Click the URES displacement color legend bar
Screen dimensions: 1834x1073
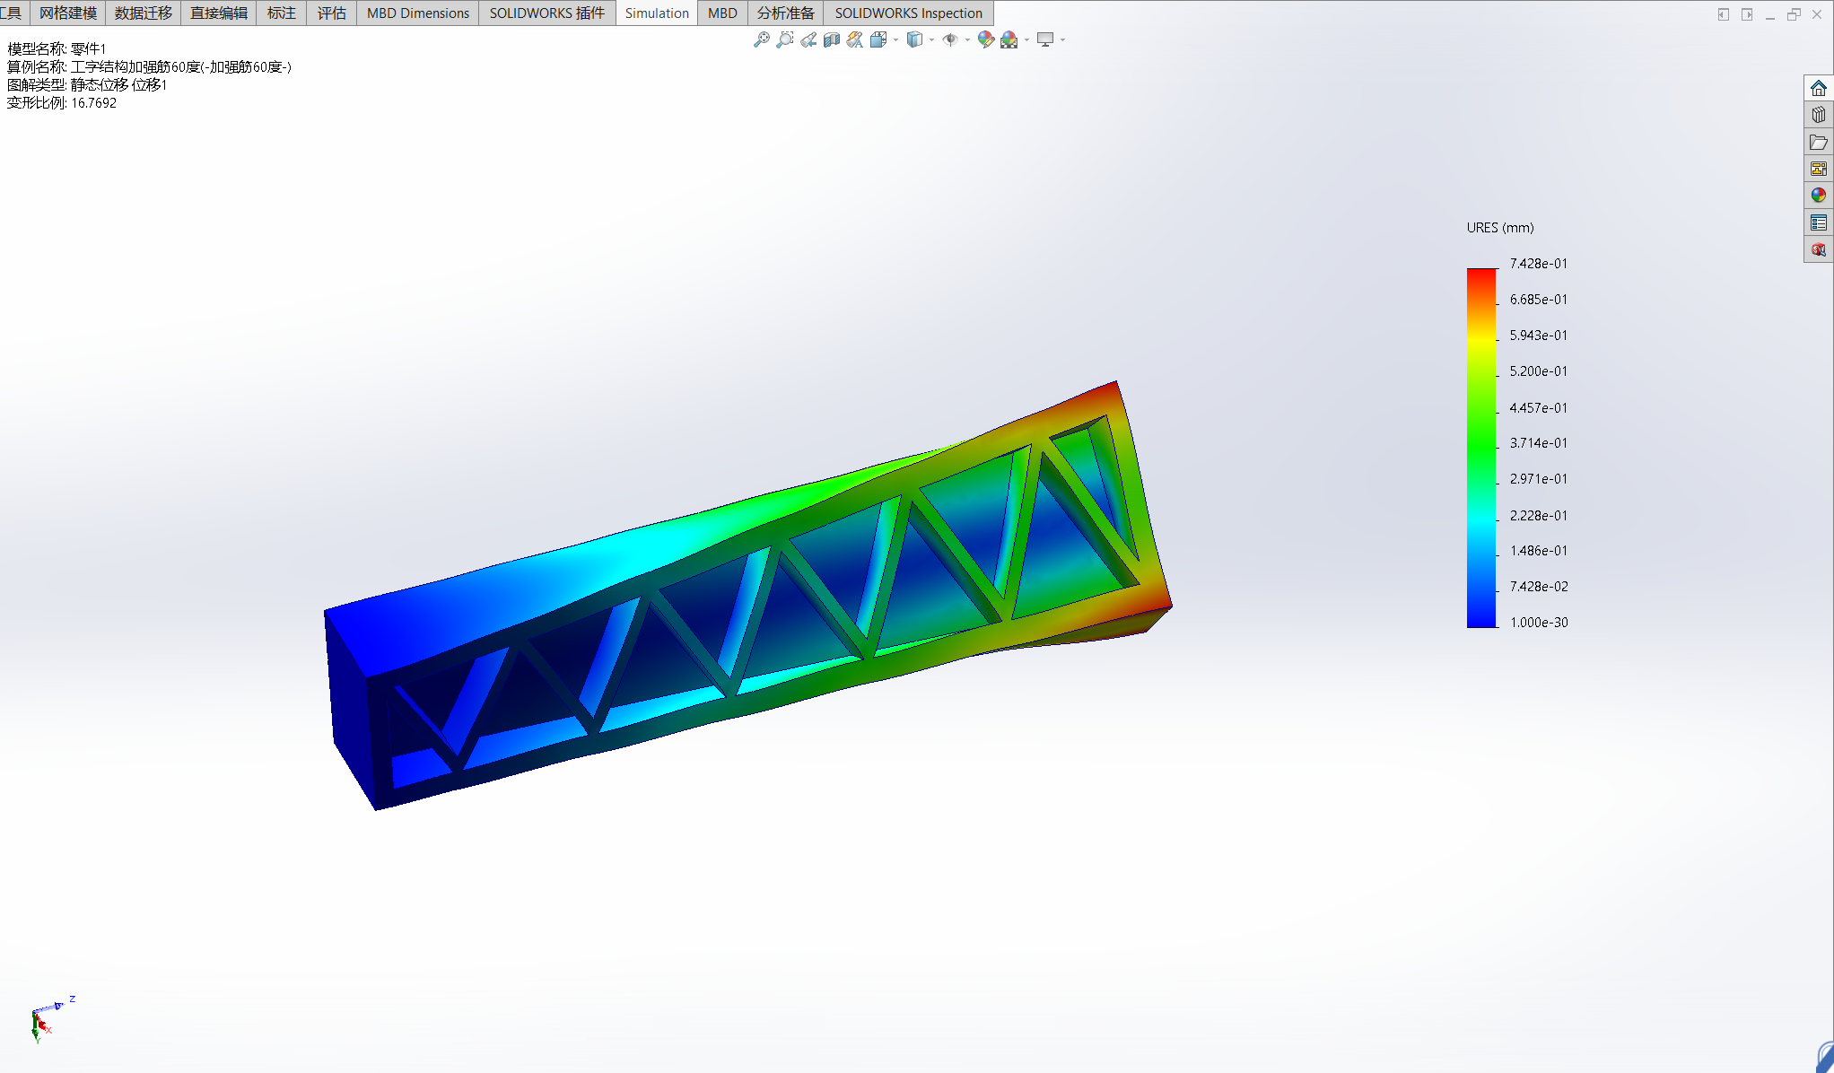pyautogui.click(x=1481, y=447)
